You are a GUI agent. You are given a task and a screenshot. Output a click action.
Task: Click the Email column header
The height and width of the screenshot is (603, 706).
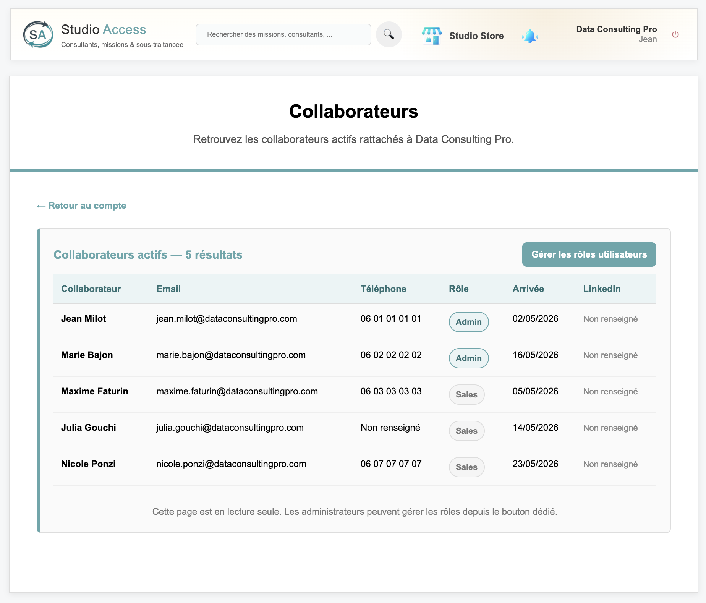(168, 289)
